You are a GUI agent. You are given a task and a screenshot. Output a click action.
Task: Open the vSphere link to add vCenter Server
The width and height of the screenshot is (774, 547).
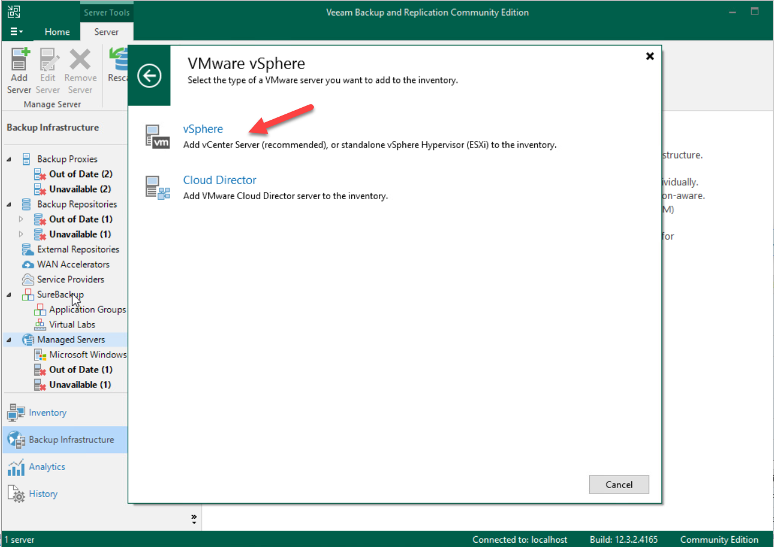pyautogui.click(x=203, y=128)
